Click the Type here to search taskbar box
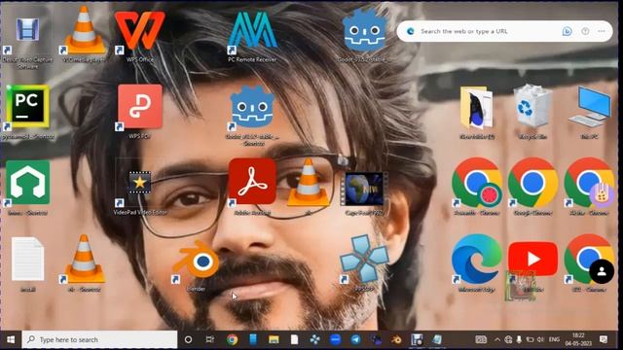623x350 pixels. (x=99, y=339)
